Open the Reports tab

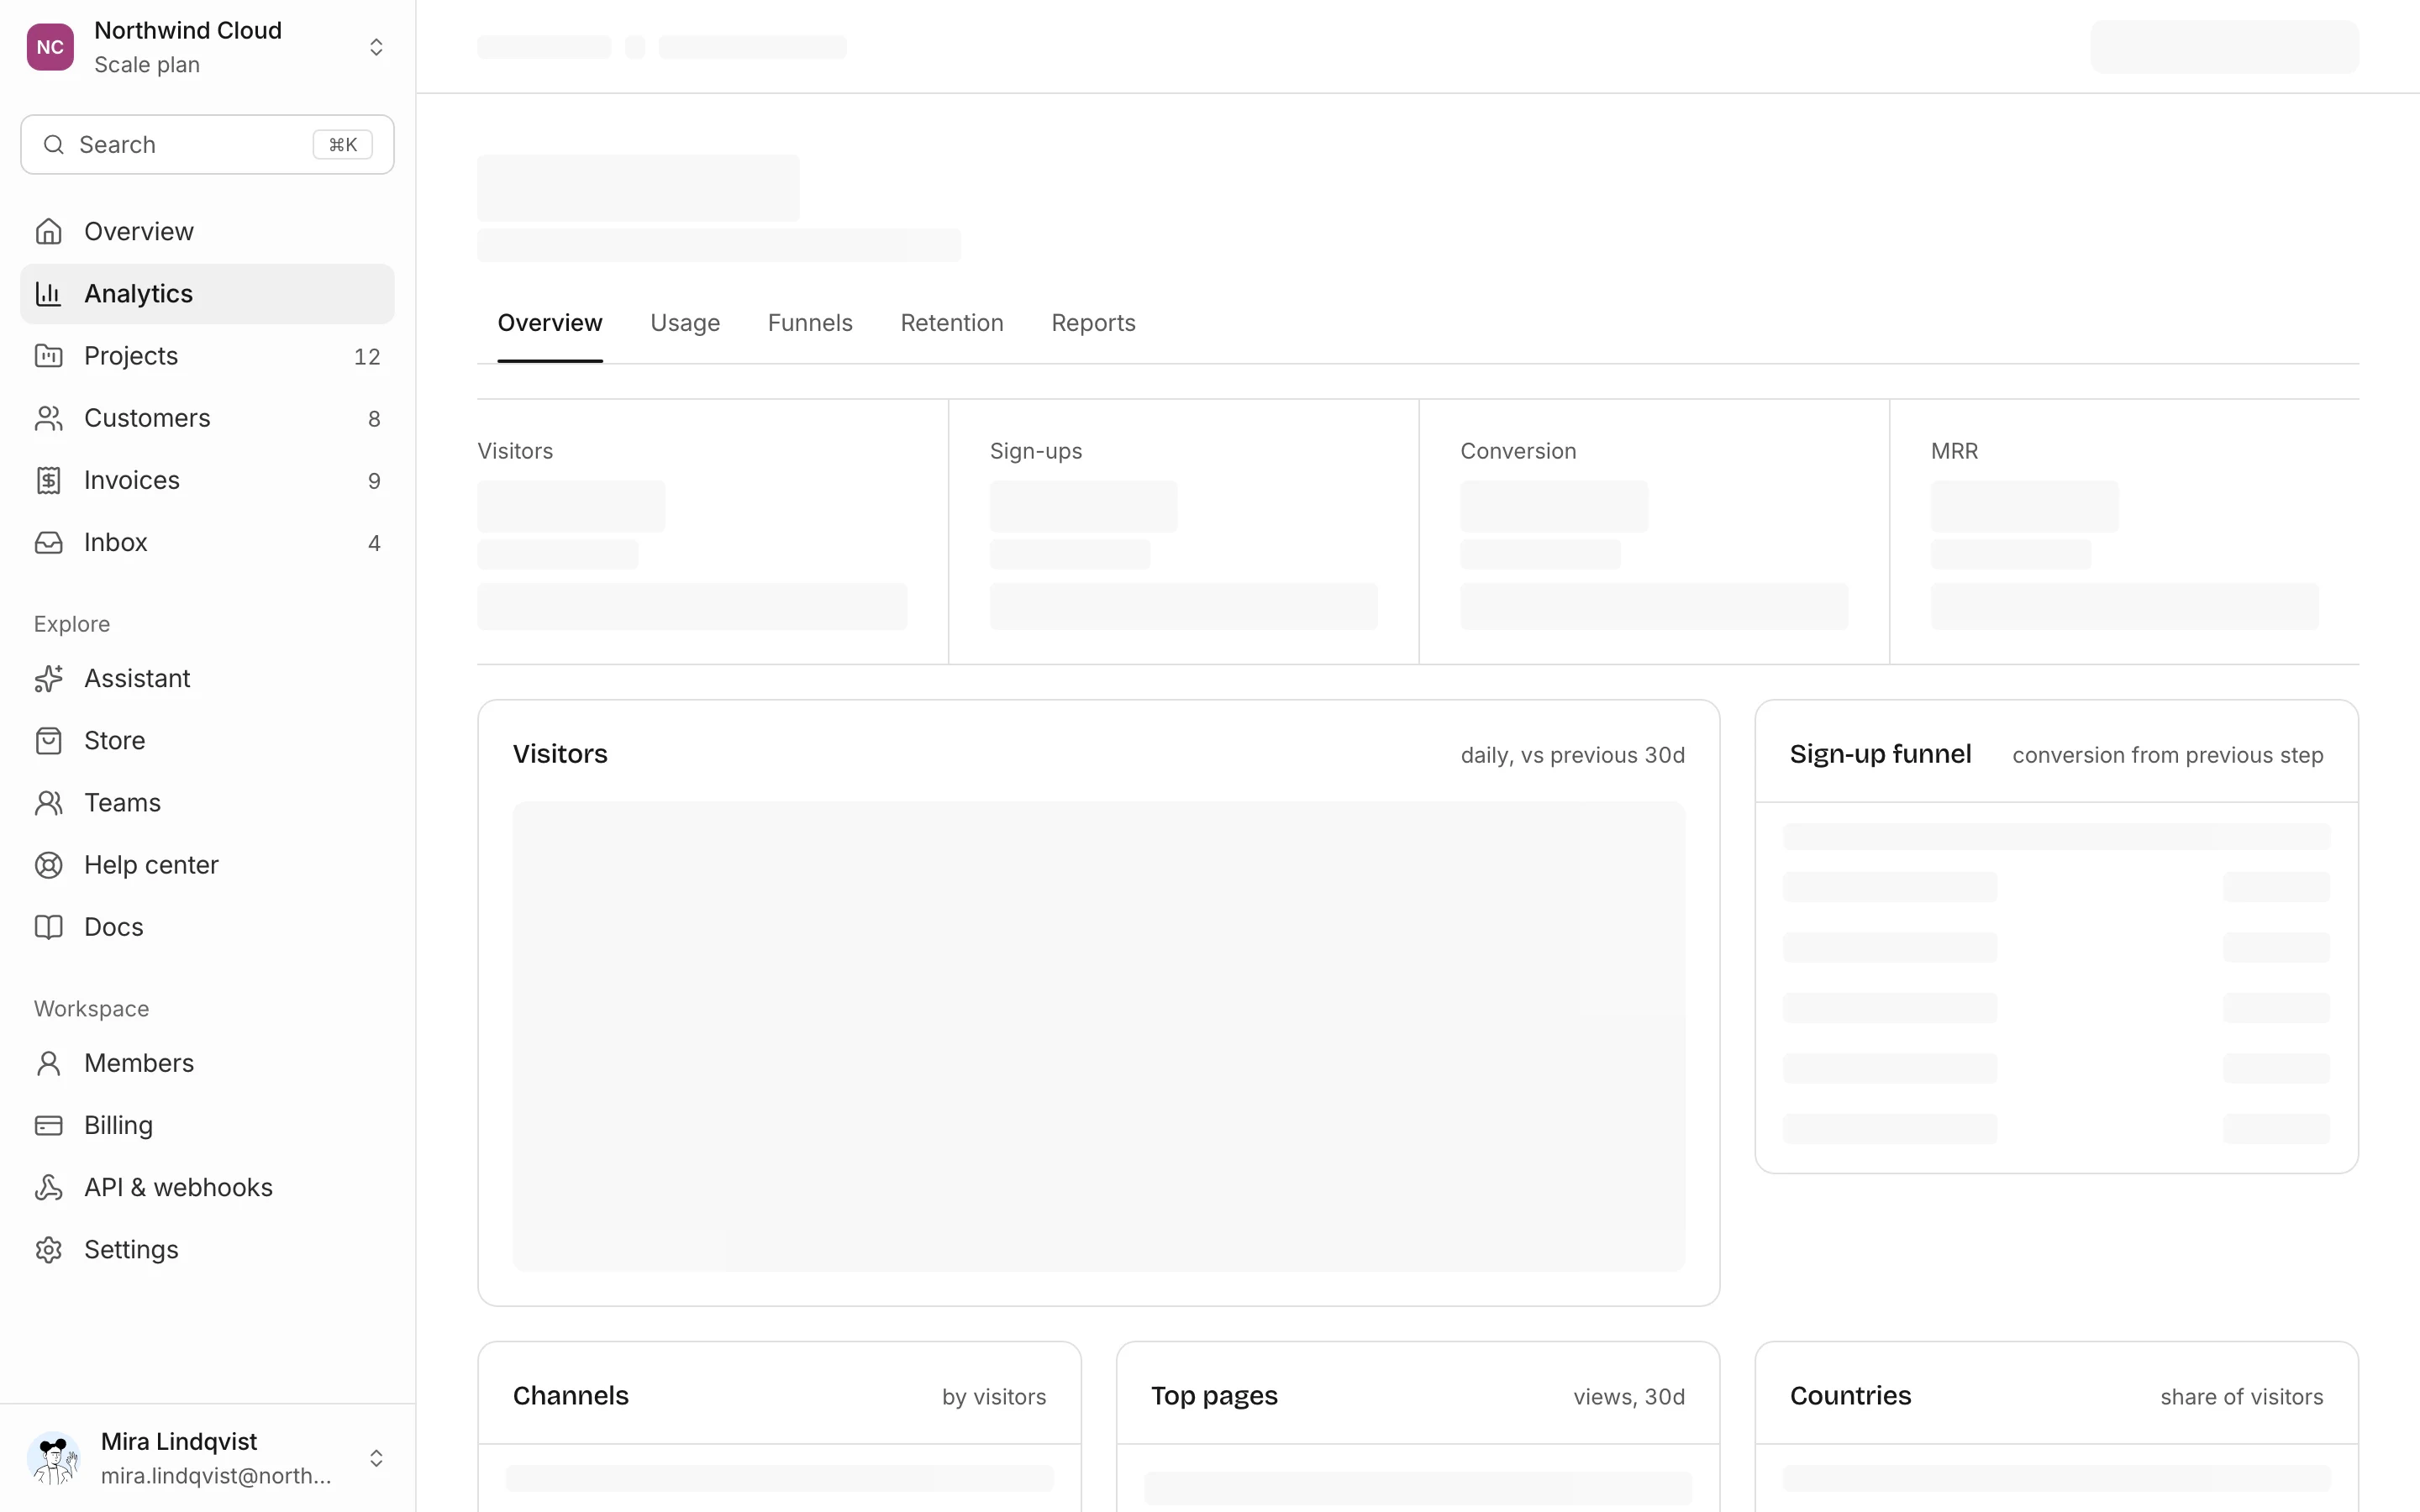[x=1093, y=323]
